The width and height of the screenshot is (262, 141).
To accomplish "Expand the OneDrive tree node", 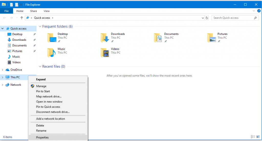I will pos(3,70).
